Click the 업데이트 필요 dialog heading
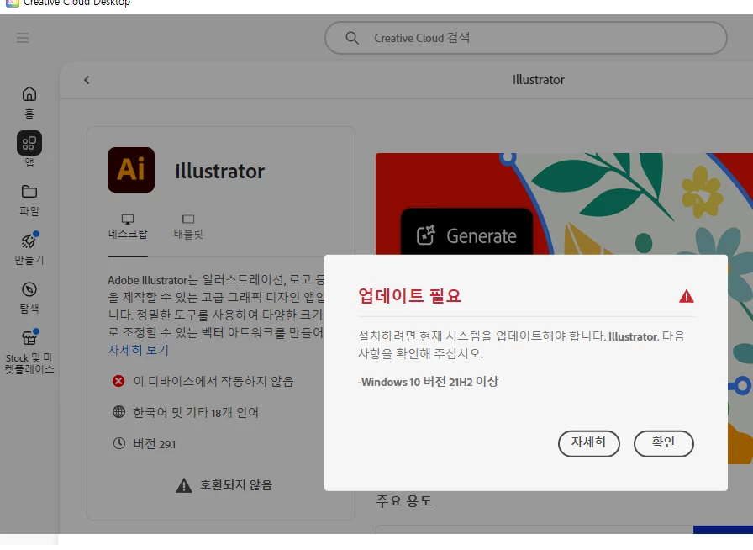The height and width of the screenshot is (550, 753). 409,296
